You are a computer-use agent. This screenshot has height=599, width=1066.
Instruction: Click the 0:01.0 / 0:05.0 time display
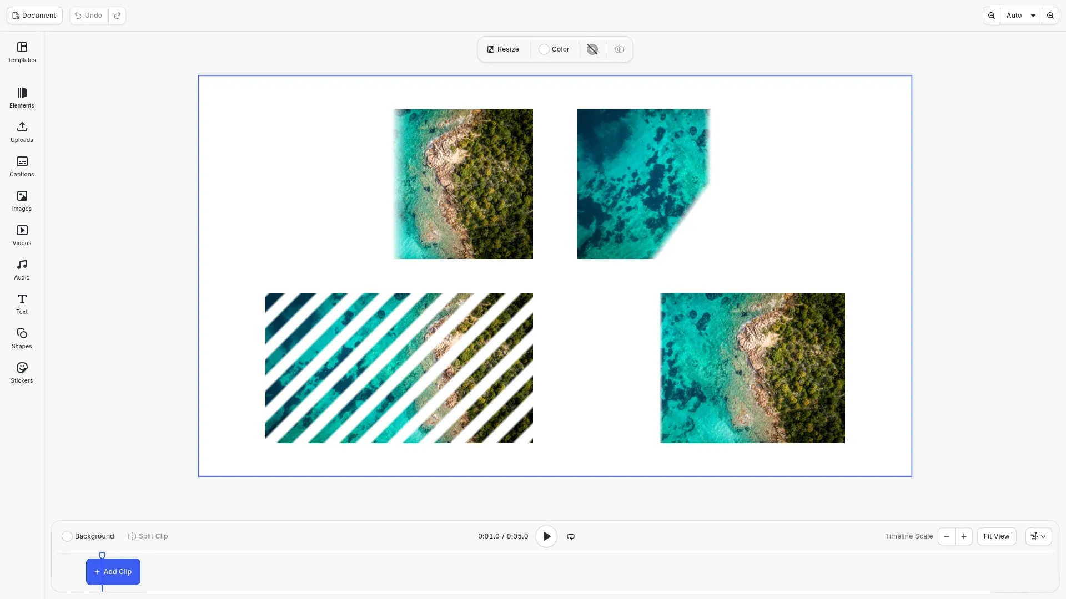(x=503, y=536)
